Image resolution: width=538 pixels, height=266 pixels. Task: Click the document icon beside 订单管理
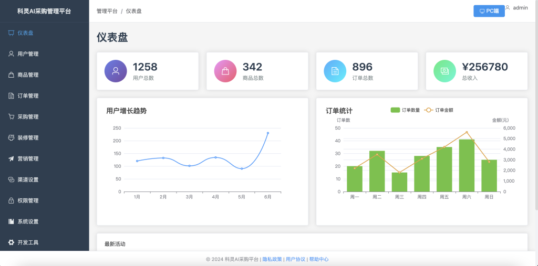click(x=11, y=96)
